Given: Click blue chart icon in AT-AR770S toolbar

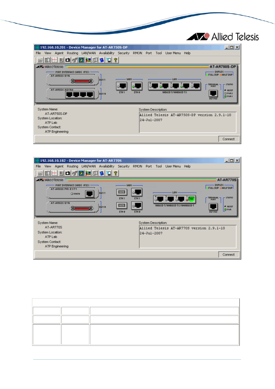Looking at the screenshot, I should coord(81,173).
